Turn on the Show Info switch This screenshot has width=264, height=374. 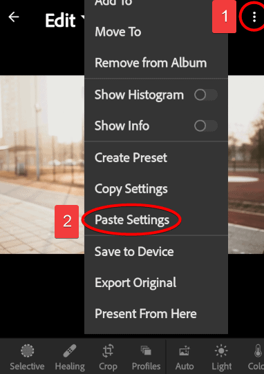206,126
